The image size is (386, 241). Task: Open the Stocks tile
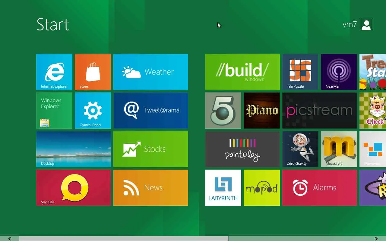coord(151,149)
